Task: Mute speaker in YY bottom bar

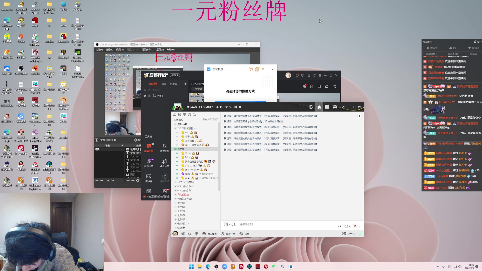Action: pos(183,234)
